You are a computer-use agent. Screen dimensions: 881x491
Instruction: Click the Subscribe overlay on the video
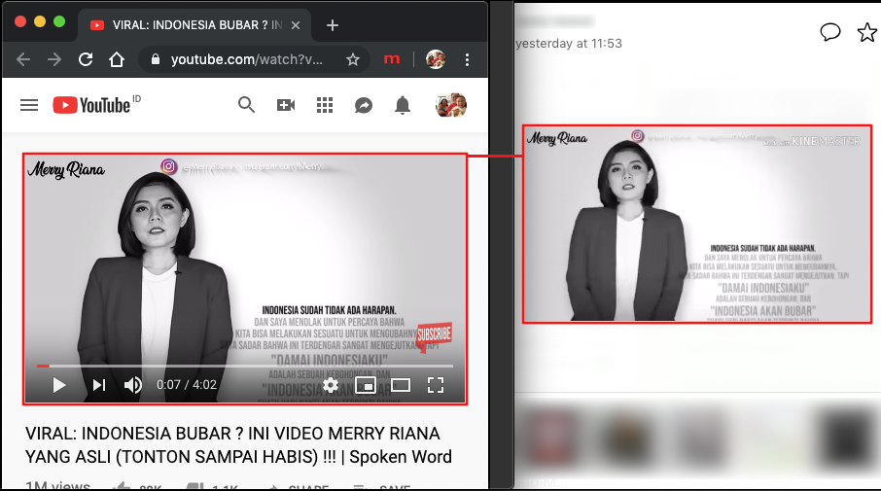(434, 335)
